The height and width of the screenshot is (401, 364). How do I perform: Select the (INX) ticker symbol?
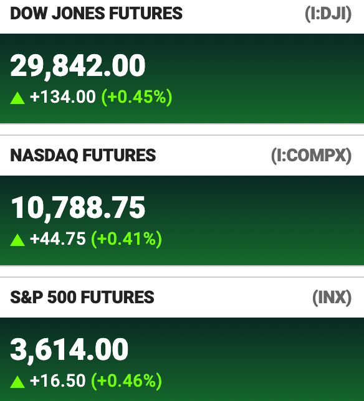[x=332, y=298]
